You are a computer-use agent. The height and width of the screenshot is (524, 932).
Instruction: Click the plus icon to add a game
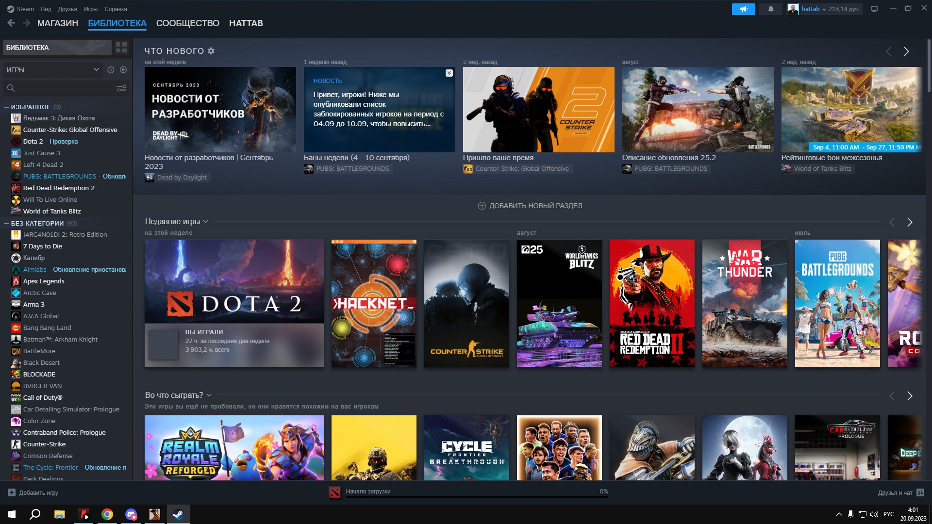tap(12, 492)
